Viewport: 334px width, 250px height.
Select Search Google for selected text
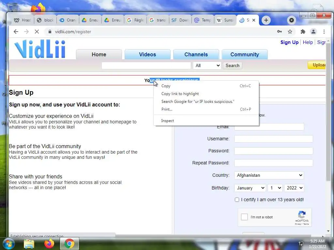click(x=206, y=102)
